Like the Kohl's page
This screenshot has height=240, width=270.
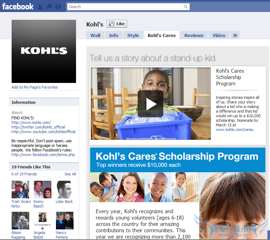click(117, 24)
